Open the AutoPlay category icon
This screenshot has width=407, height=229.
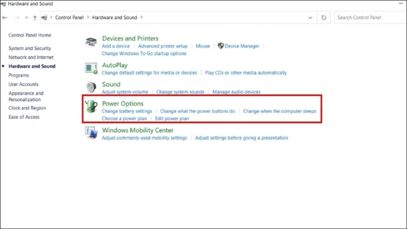(91, 68)
